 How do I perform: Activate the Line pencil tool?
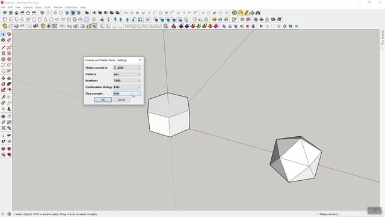[x=3, y=48]
